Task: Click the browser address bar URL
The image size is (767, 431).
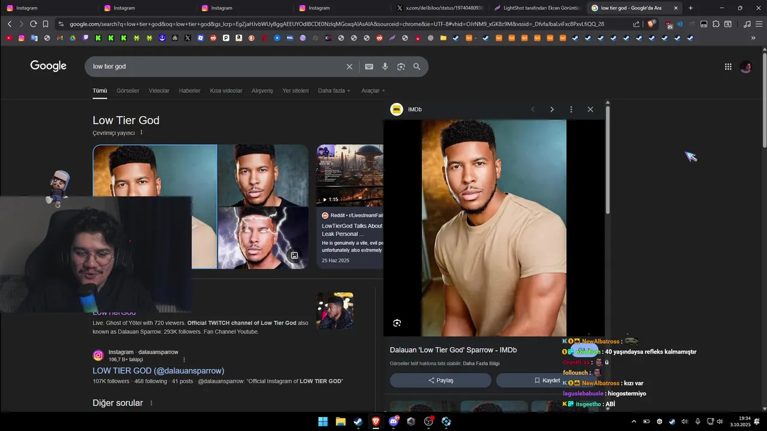Action: pos(336,24)
